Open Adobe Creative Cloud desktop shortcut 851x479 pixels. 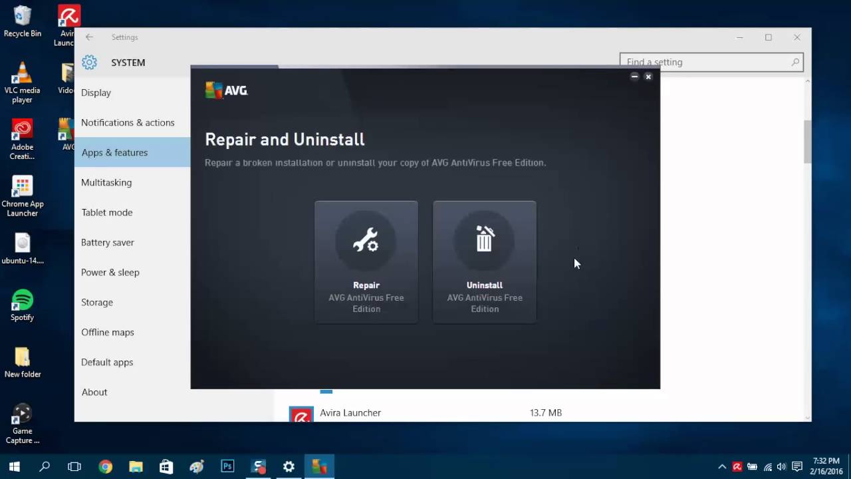tap(22, 140)
